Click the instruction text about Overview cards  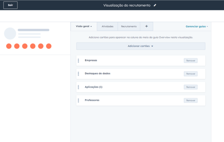pos(141,37)
